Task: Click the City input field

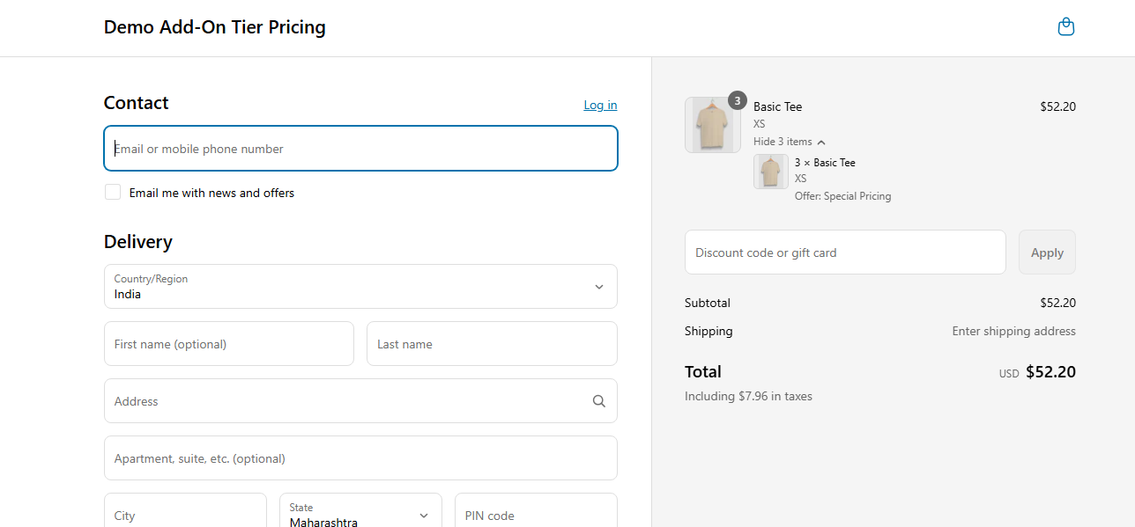Action: [185, 515]
